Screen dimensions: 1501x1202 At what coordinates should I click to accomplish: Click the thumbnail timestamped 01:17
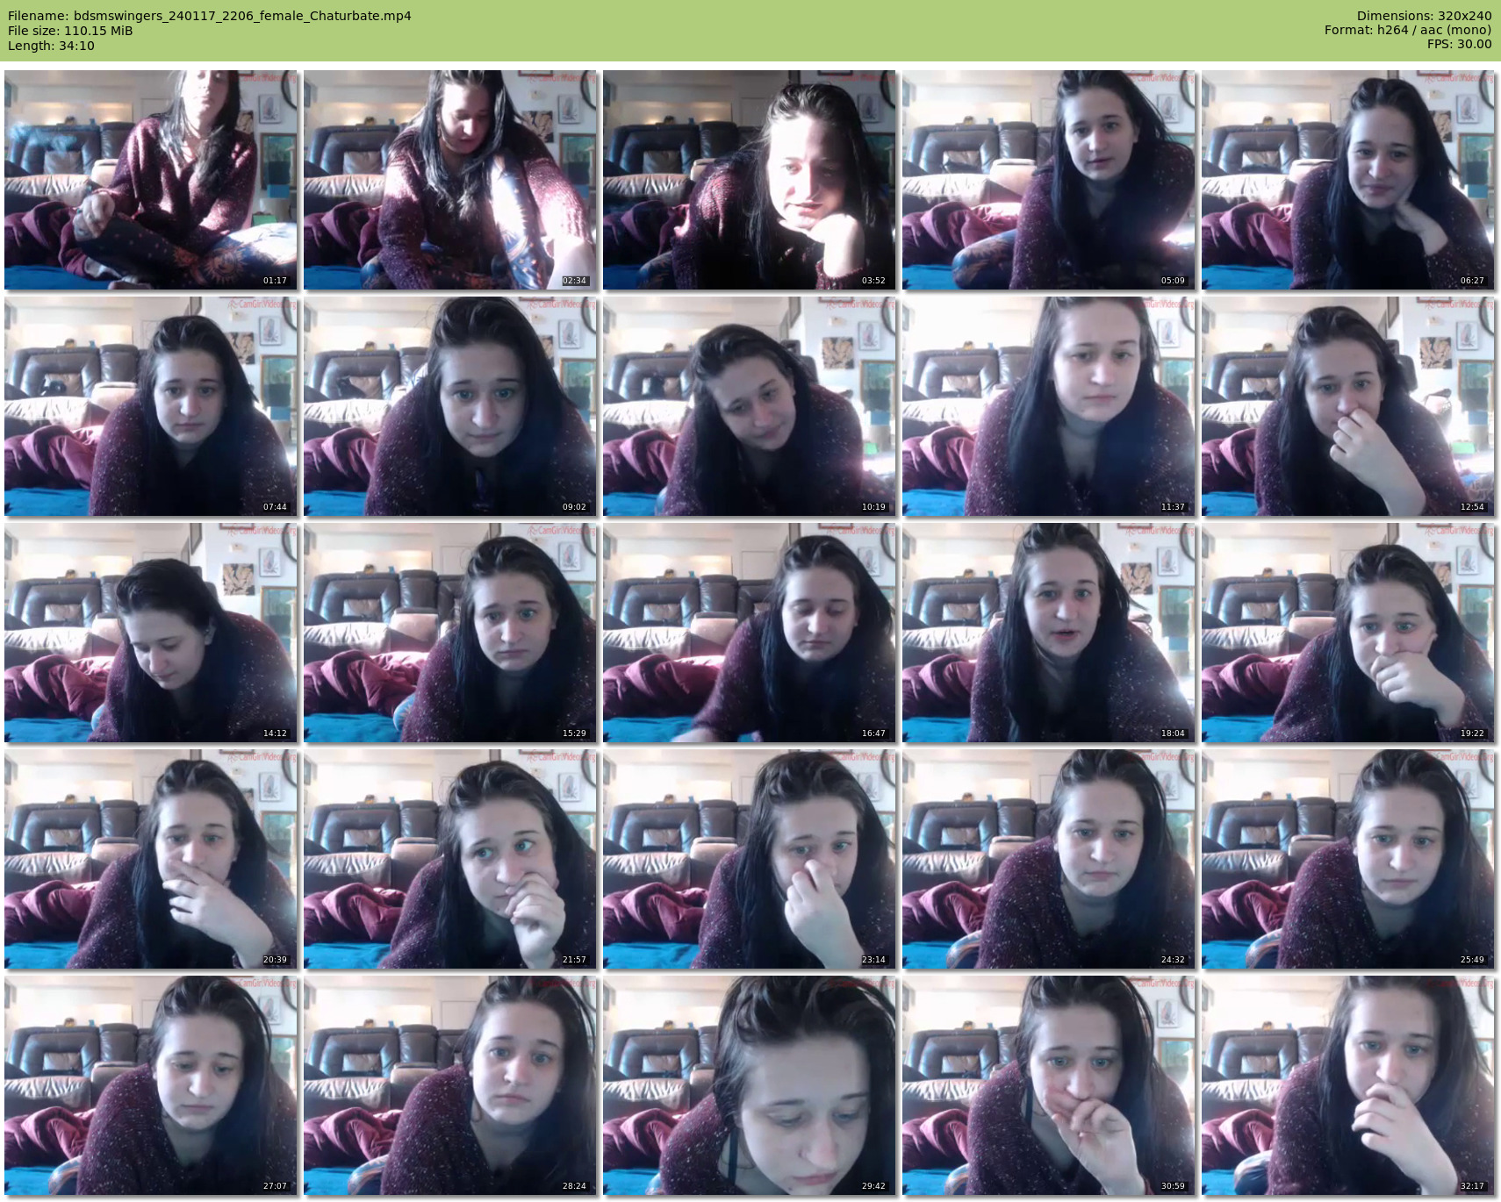151,180
